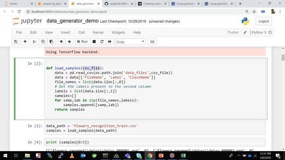Bookmark this page with star icon
285x160 pixels.
tap(254, 12)
